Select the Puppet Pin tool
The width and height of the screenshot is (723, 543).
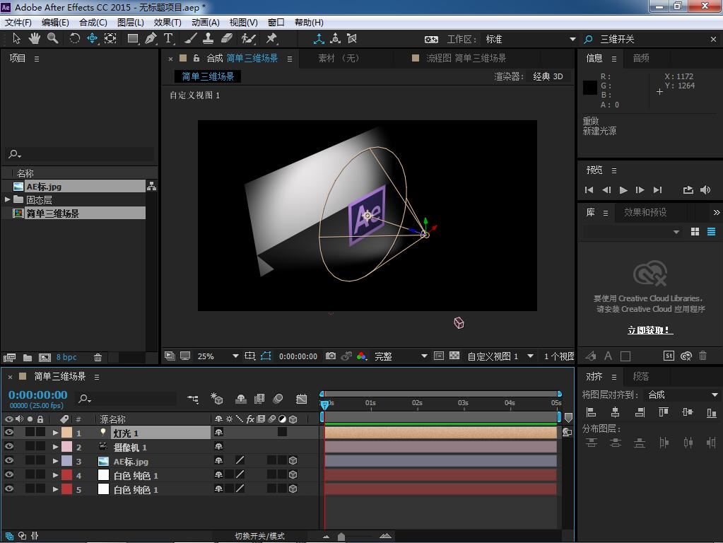click(x=271, y=39)
